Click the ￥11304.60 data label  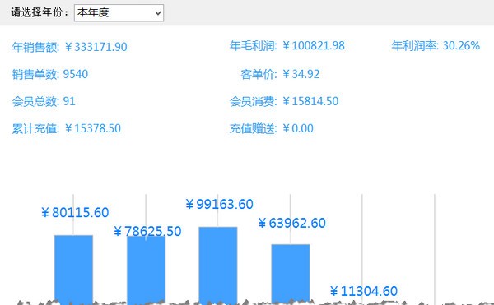(x=364, y=291)
